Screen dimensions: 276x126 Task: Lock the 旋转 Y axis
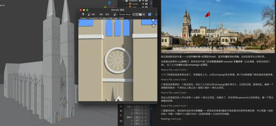(x=142, y=121)
